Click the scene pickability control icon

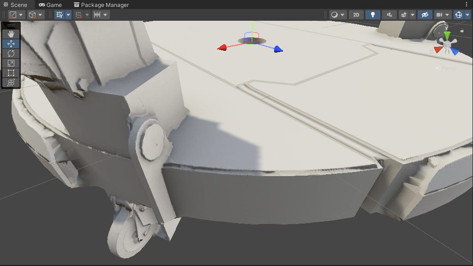point(424,14)
